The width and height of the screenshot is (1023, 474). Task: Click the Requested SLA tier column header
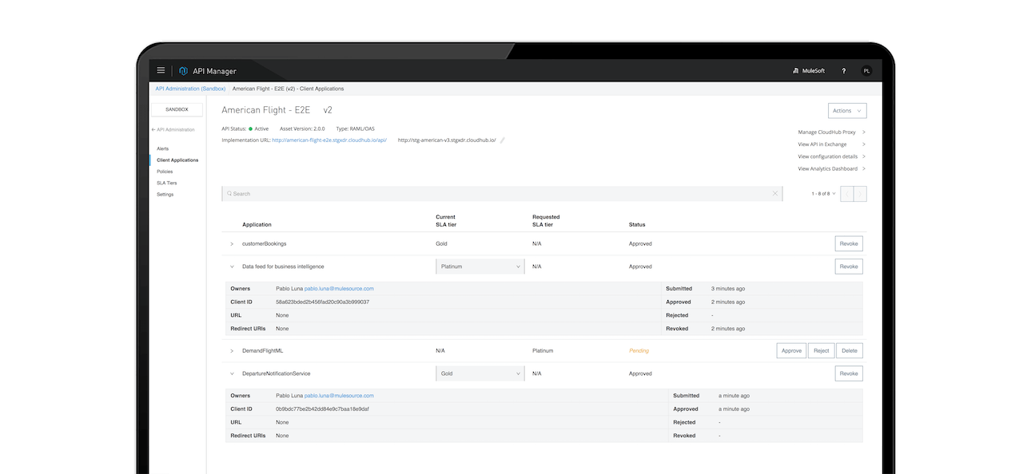(546, 221)
